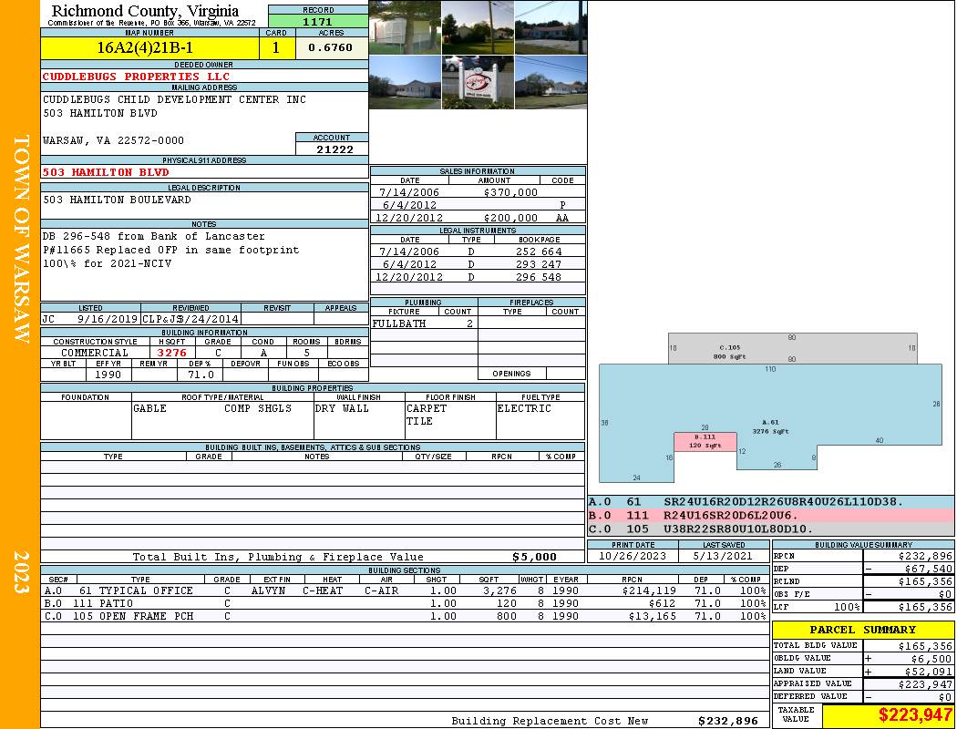Open the top middle utility pole photo
The width and height of the screenshot is (957, 729).
pyautogui.click(x=478, y=27)
